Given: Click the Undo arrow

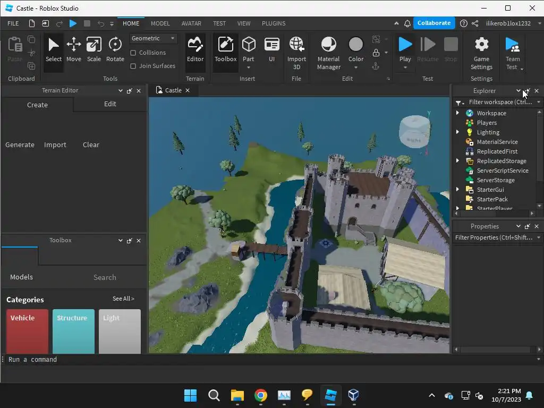Looking at the screenshot, I should [x=100, y=23].
